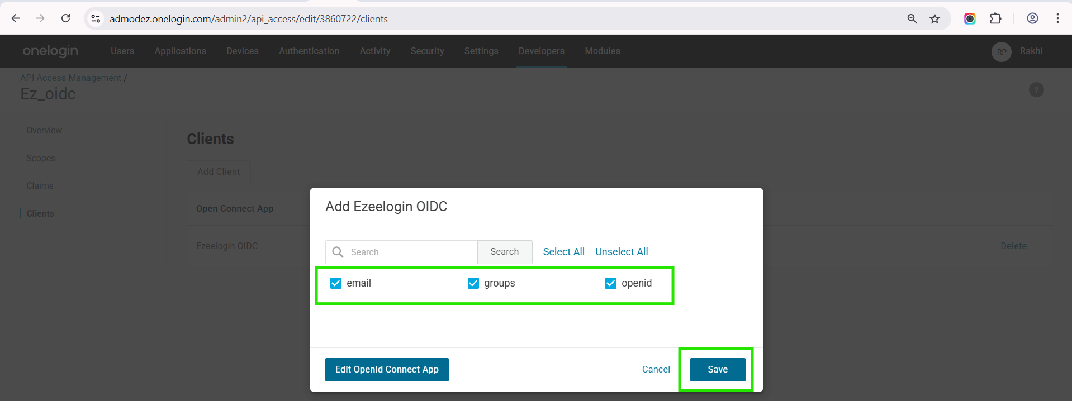Open the Chrome three-dot menu

coord(1057,18)
